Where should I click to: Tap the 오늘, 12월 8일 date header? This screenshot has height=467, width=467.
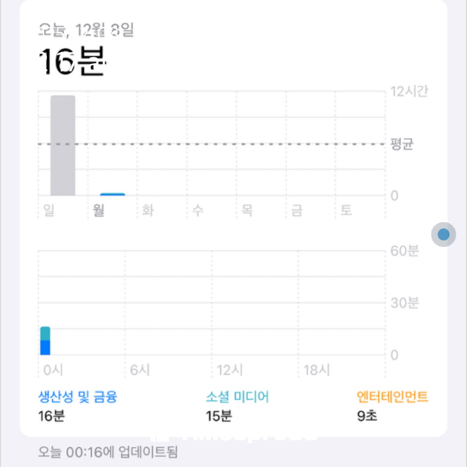[86, 30]
